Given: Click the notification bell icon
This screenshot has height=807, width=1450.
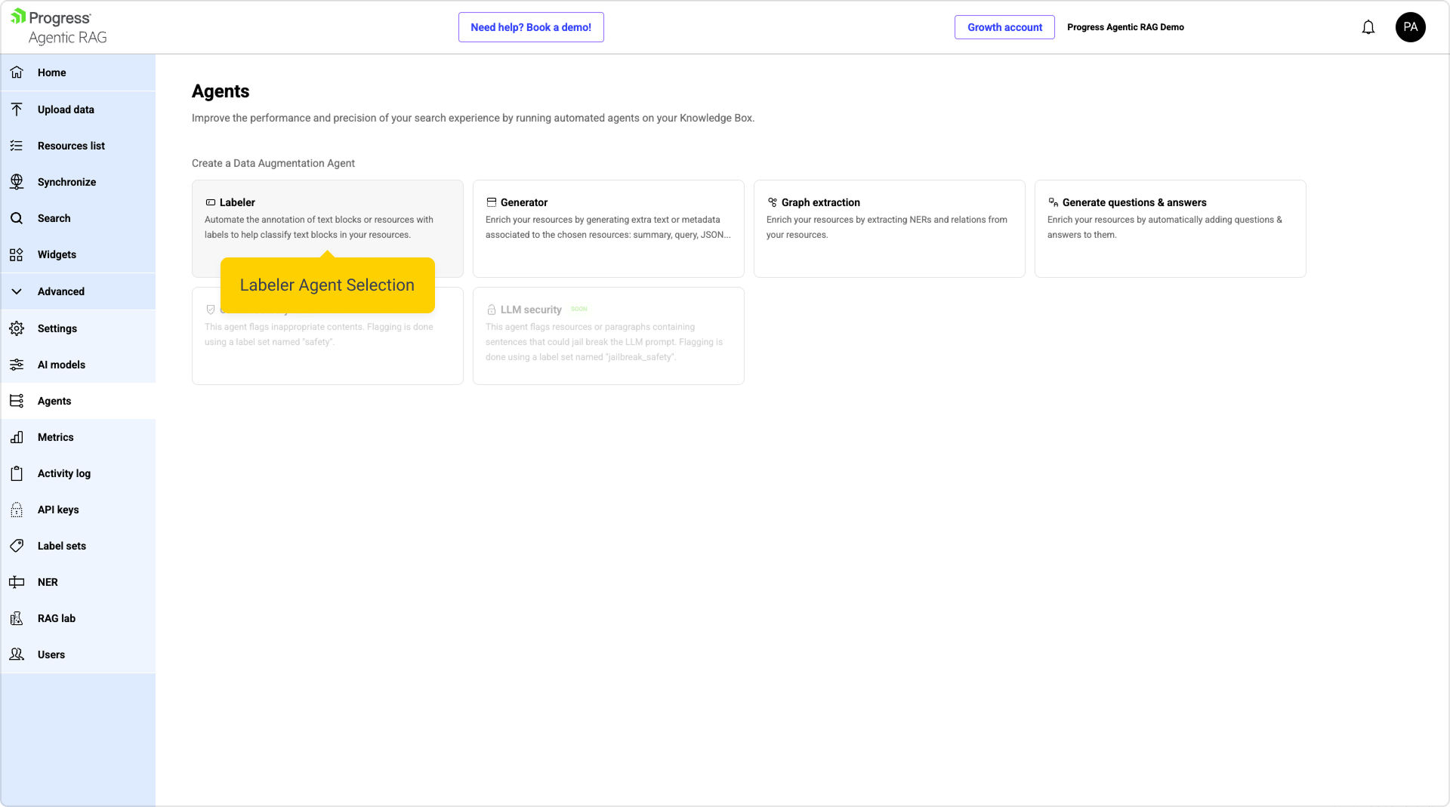Looking at the screenshot, I should pos(1368,27).
